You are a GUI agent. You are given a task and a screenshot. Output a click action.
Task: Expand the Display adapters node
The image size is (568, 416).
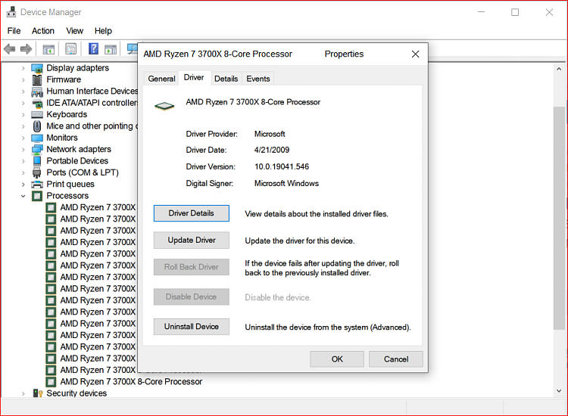23,68
